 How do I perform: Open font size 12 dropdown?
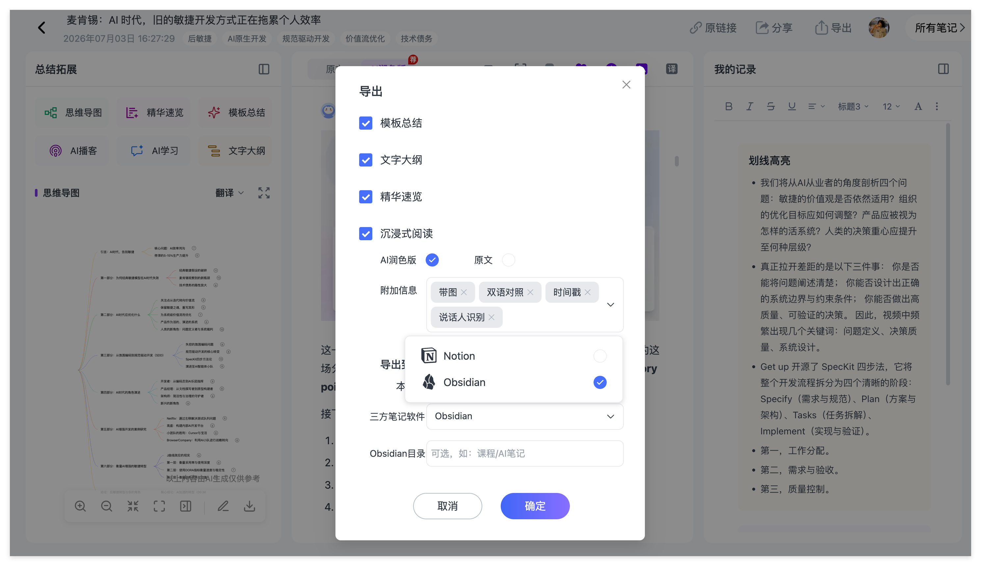click(891, 106)
